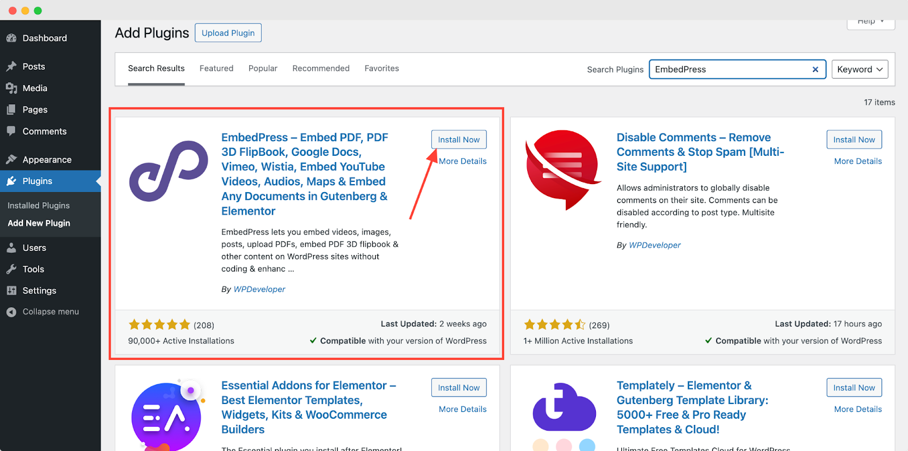Image resolution: width=908 pixels, height=451 pixels.
Task: Click the '17 items' result count
Action: (879, 103)
